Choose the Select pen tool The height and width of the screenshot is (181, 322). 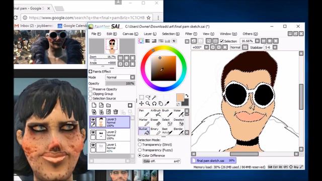click(x=167, y=122)
